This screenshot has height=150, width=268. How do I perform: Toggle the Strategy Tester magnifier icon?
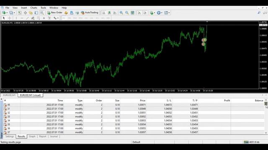coord(42,13)
